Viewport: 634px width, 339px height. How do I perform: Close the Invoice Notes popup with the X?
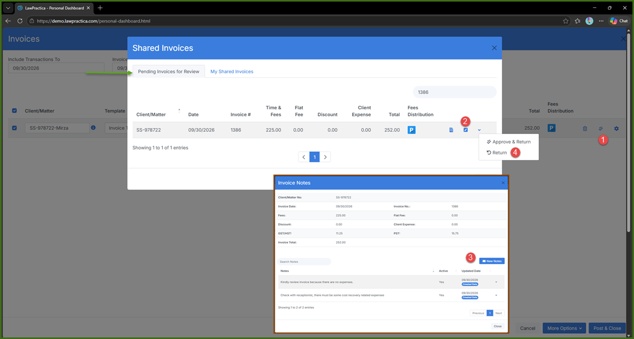coord(503,183)
